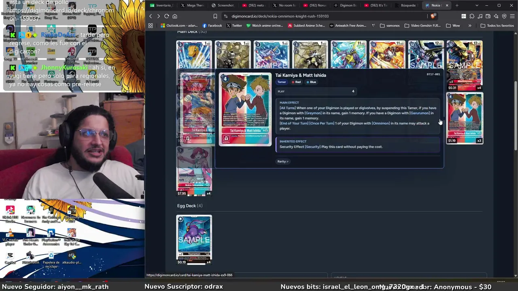Viewport: 518px width, 291px height.
Task: Open the browser extensions puzzle icon
Action: tap(472, 16)
